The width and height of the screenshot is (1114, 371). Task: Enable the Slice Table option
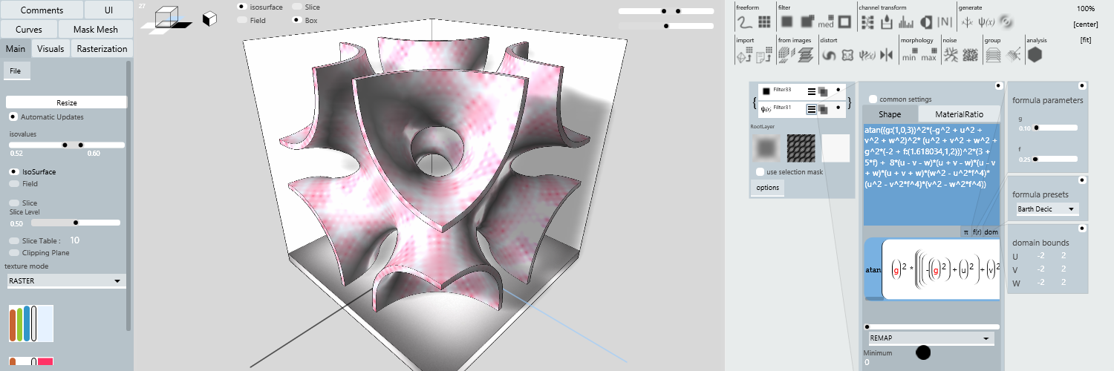point(13,240)
